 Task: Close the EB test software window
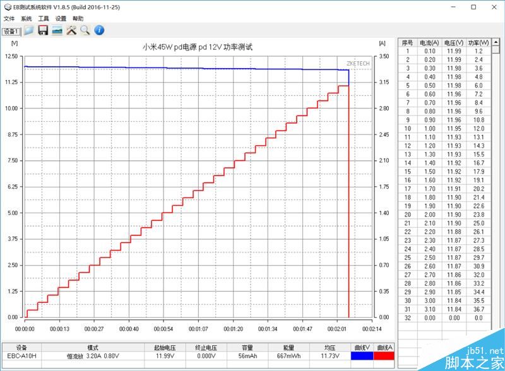pos(494,7)
